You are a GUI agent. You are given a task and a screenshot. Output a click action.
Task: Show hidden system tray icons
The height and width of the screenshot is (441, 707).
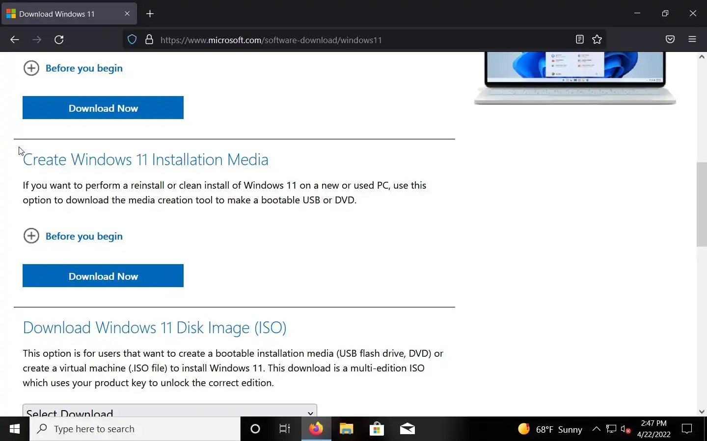(x=597, y=429)
